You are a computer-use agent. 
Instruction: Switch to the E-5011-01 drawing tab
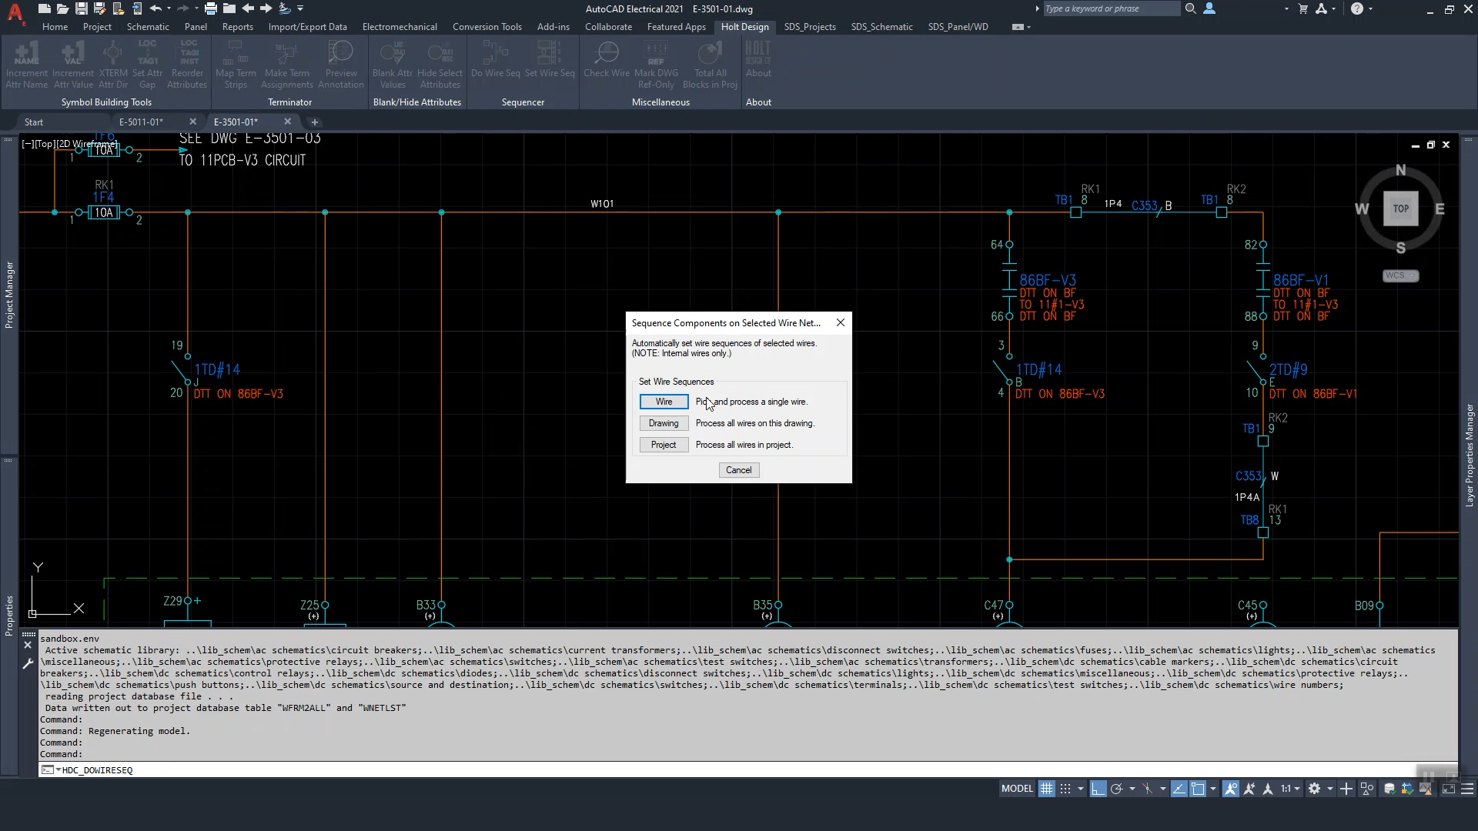point(141,122)
